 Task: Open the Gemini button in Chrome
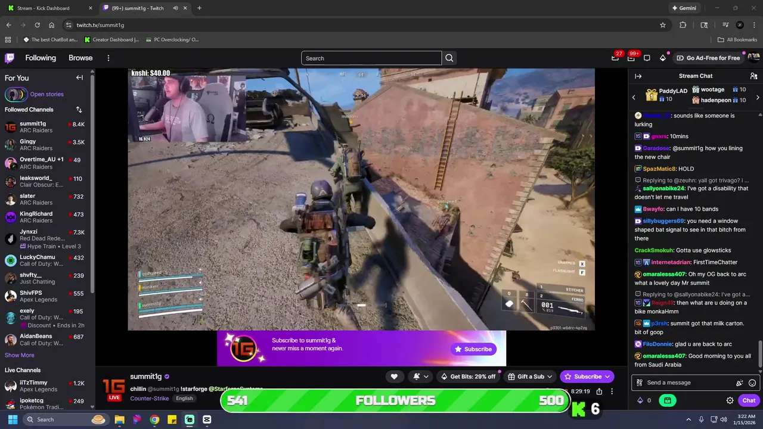(x=683, y=8)
